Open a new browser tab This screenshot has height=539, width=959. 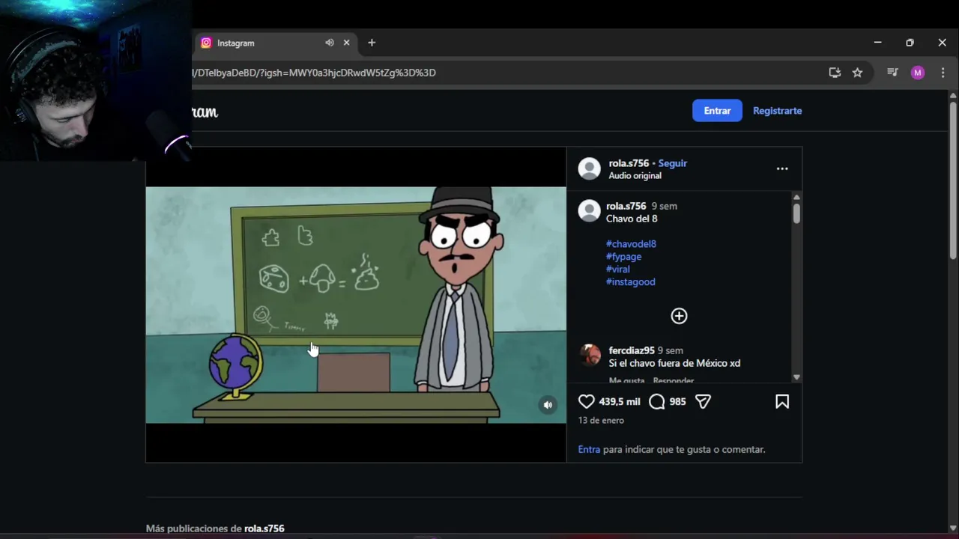(372, 43)
